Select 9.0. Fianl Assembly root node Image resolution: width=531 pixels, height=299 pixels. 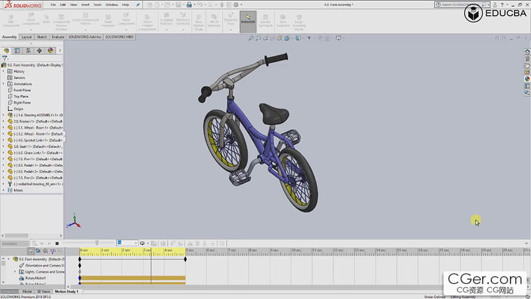pos(32,65)
